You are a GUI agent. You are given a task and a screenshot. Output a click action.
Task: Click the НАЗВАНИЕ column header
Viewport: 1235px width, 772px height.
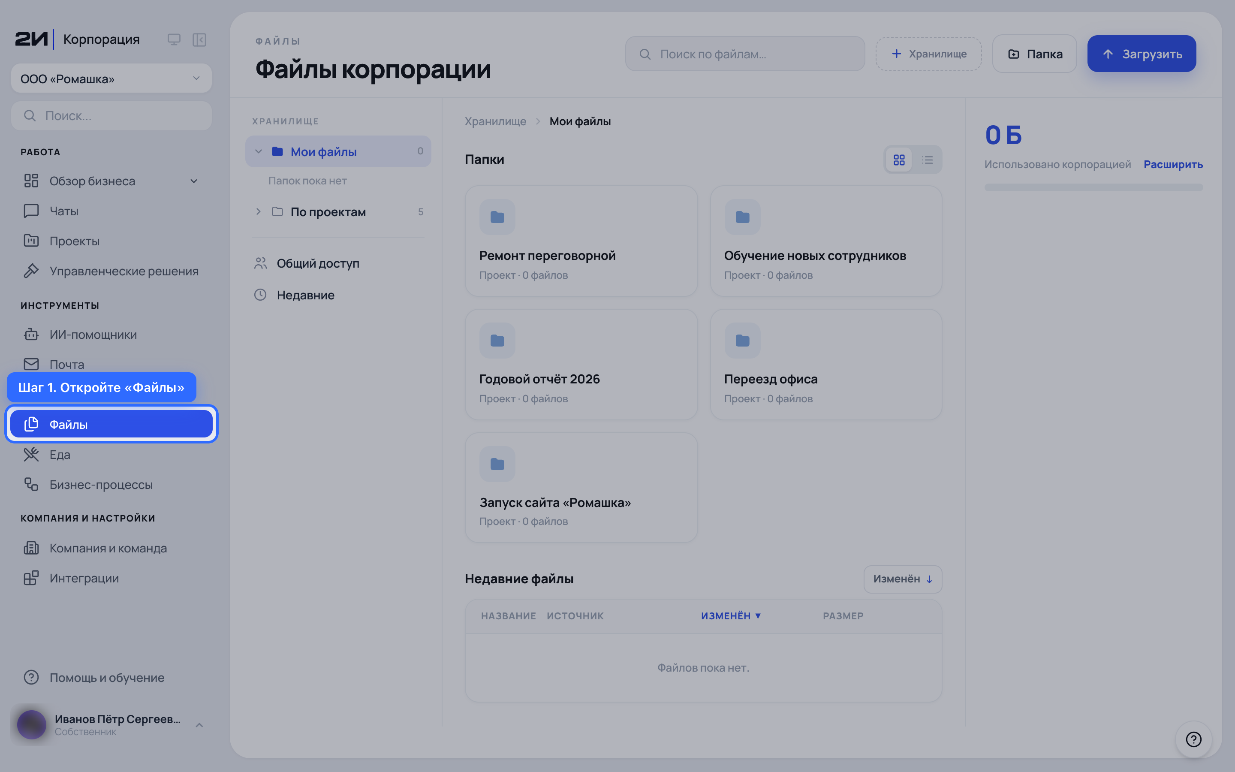point(508,616)
